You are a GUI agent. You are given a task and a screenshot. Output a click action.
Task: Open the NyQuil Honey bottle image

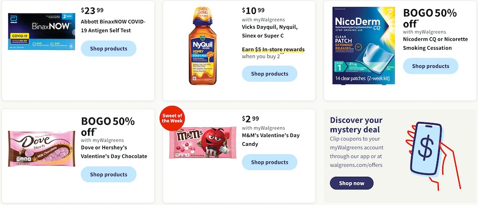pos(202,46)
